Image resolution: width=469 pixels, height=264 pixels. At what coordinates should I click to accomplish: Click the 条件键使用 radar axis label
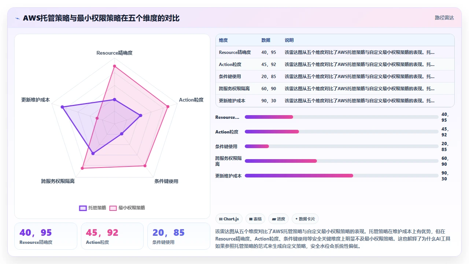(166, 181)
